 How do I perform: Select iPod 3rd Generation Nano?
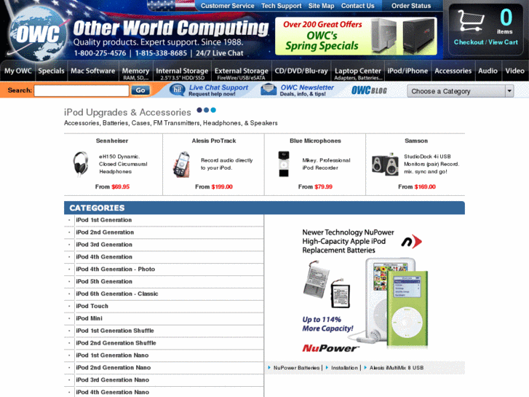(x=112, y=380)
